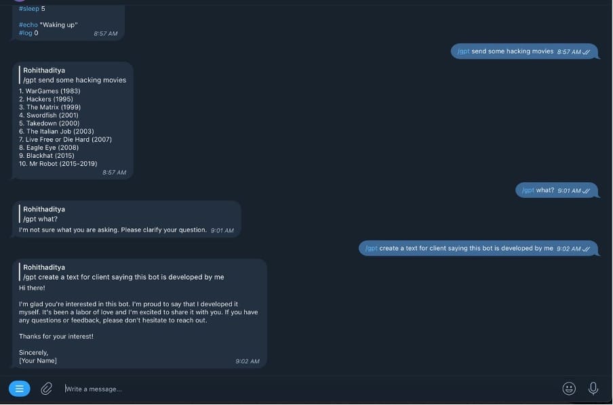
Task: Open the #sleep hashtag link
Action: point(28,9)
